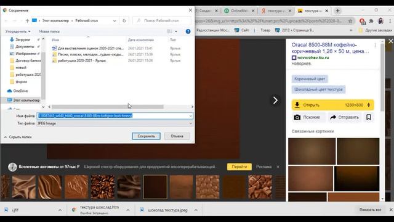Click the Сохранить button in save dialog

point(146,136)
